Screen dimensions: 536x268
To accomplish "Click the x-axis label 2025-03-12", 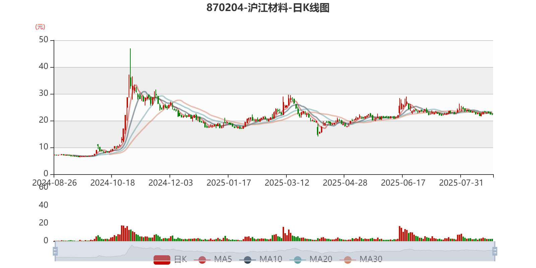I will click(x=287, y=183).
